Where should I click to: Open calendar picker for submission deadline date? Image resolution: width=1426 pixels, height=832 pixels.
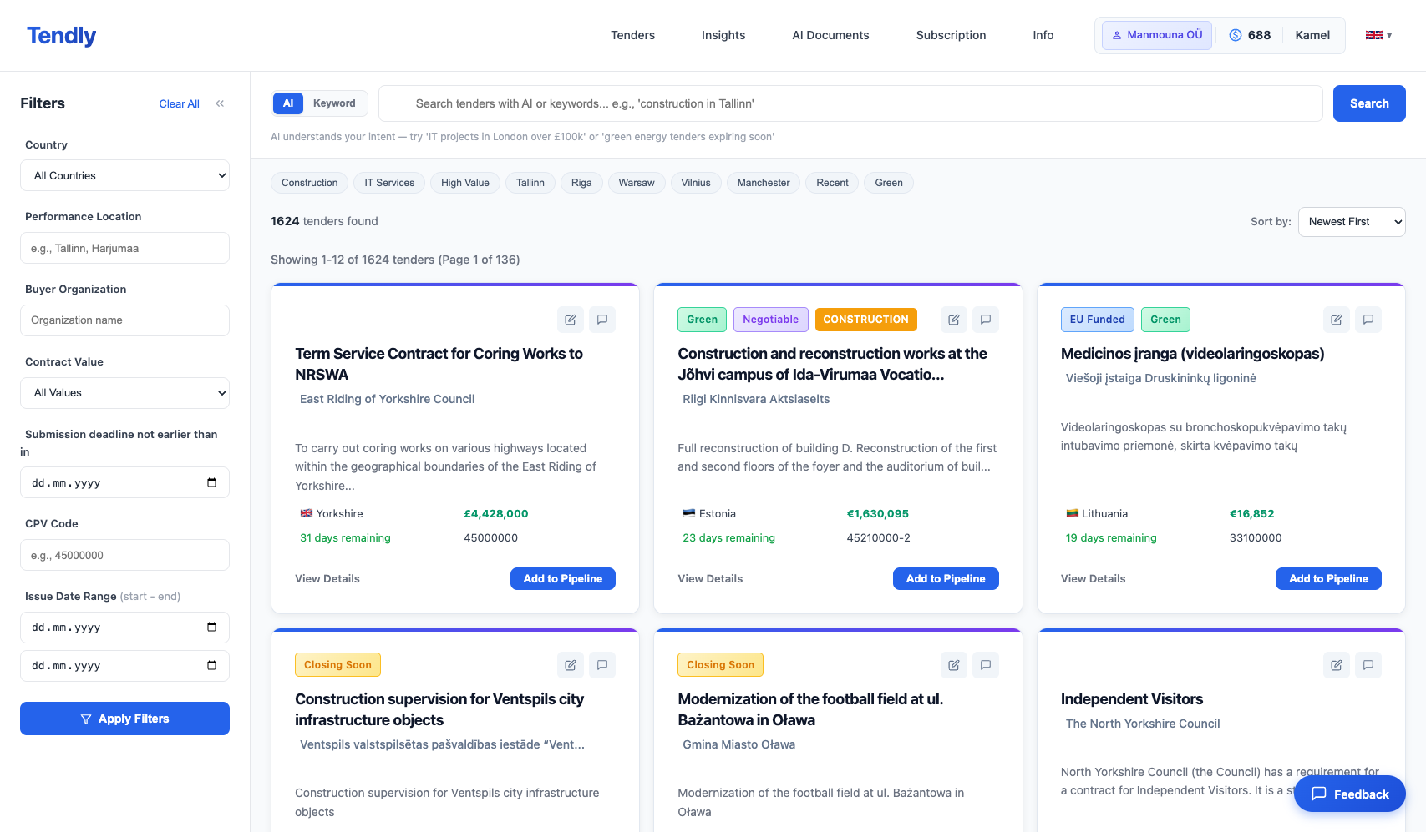pos(211,482)
